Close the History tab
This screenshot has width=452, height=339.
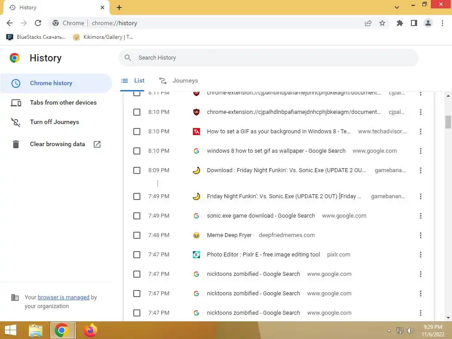pos(102,8)
